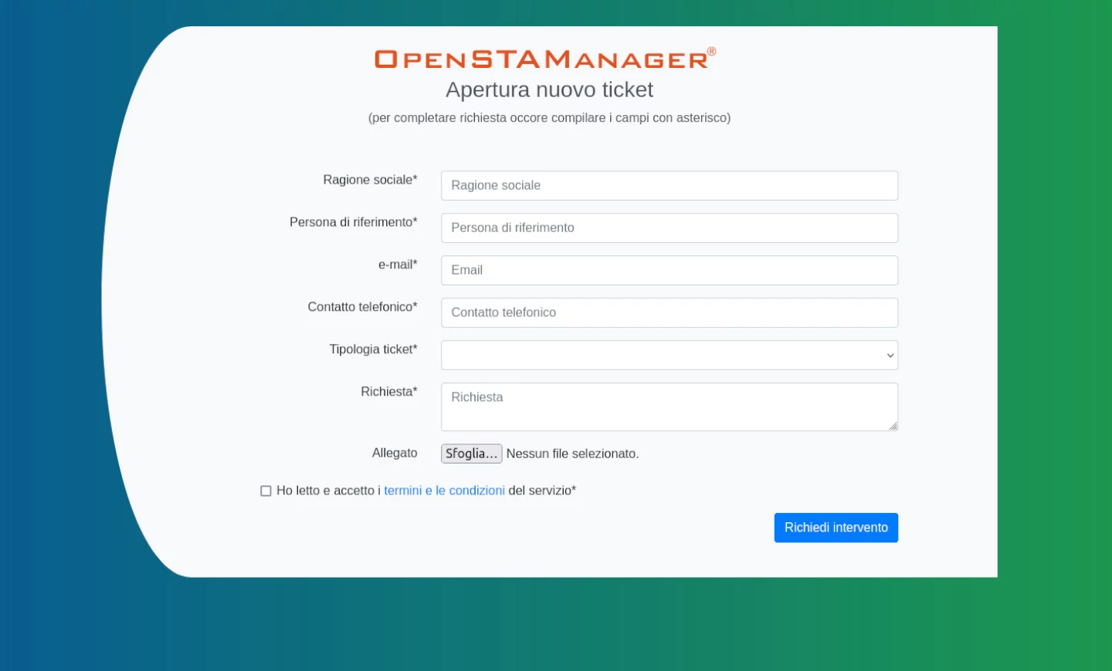This screenshot has height=671, width=1112.
Task: Select the Email input field
Action: [x=670, y=271]
